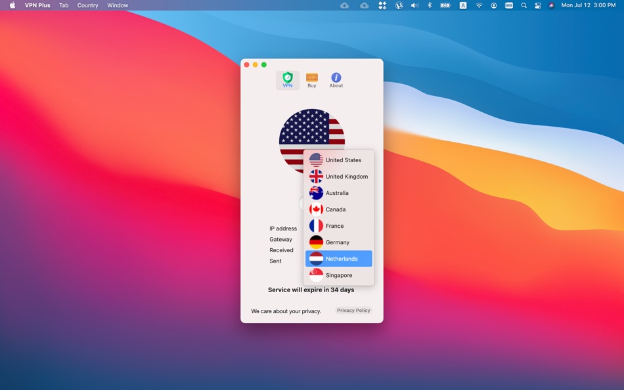Viewport: 624px width, 390px height.
Task: Open the Tab menu in menu bar
Action: [64, 5]
